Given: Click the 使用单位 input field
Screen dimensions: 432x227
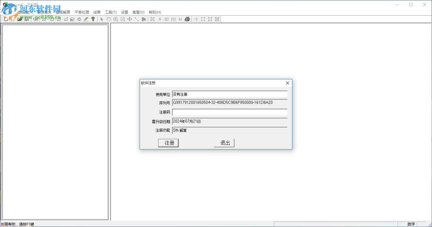Looking at the screenshot, I should pyautogui.click(x=230, y=94).
